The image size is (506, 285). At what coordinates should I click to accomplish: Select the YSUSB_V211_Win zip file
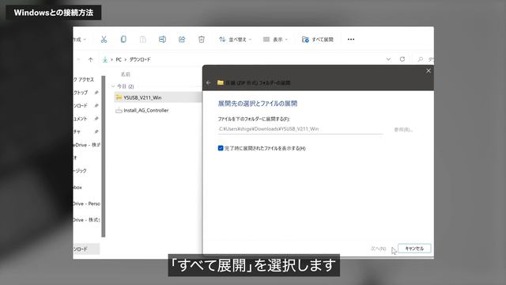click(x=158, y=97)
